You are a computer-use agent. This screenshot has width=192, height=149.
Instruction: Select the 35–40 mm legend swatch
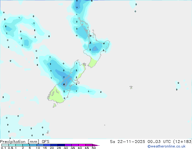tap(75, 145)
